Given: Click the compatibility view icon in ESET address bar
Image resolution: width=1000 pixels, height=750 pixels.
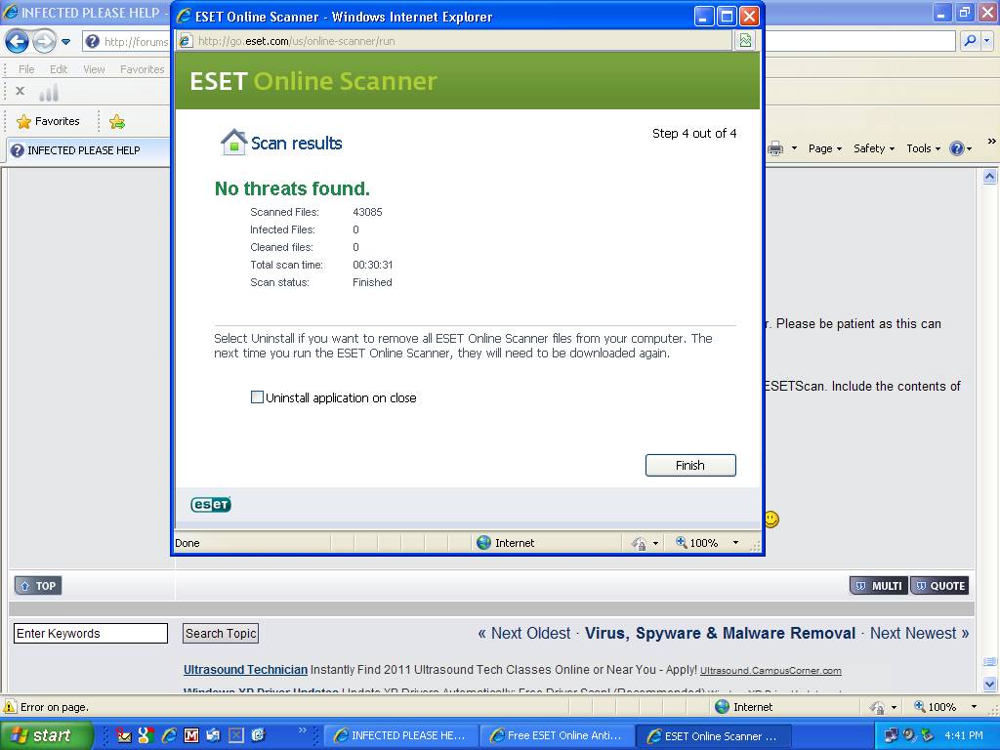Looking at the screenshot, I should [745, 41].
